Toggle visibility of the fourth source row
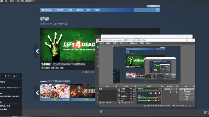 click(x=131, y=96)
